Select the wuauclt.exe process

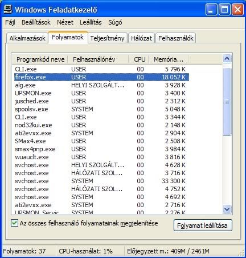pos(101,157)
